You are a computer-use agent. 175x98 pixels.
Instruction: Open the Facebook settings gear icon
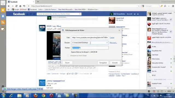[x=138, y=14]
